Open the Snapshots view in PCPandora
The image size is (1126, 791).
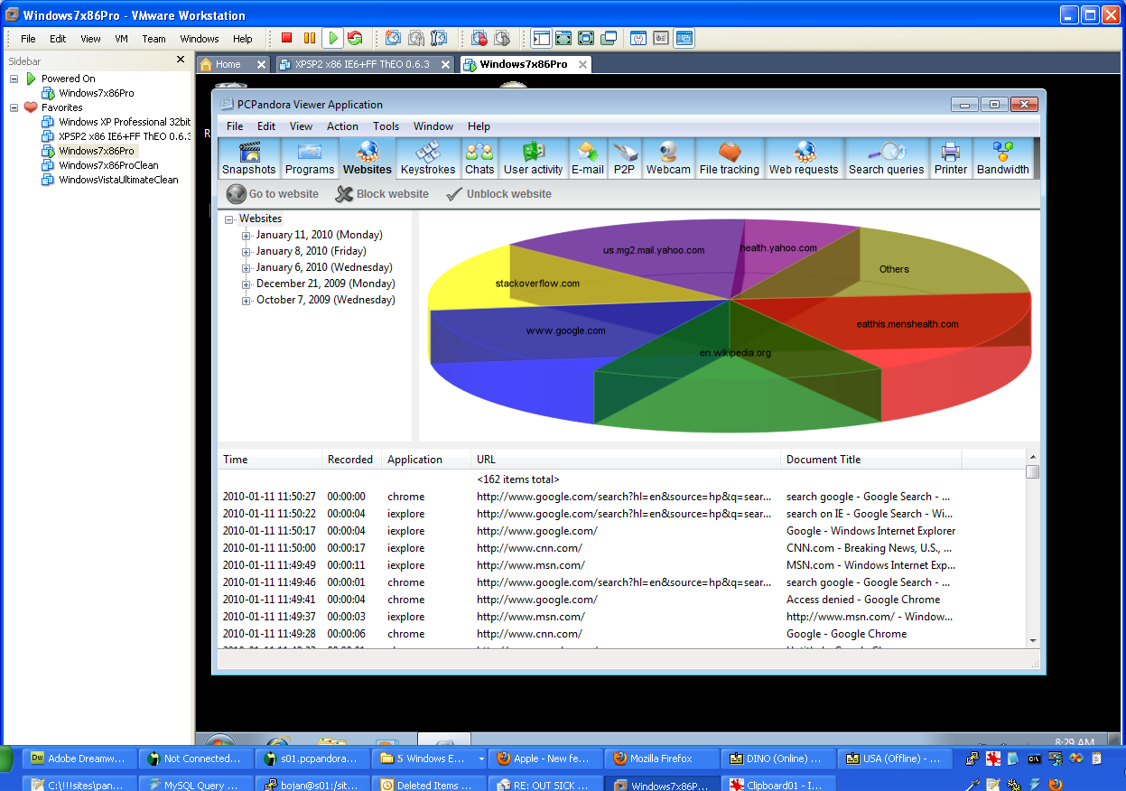(x=249, y=158)
